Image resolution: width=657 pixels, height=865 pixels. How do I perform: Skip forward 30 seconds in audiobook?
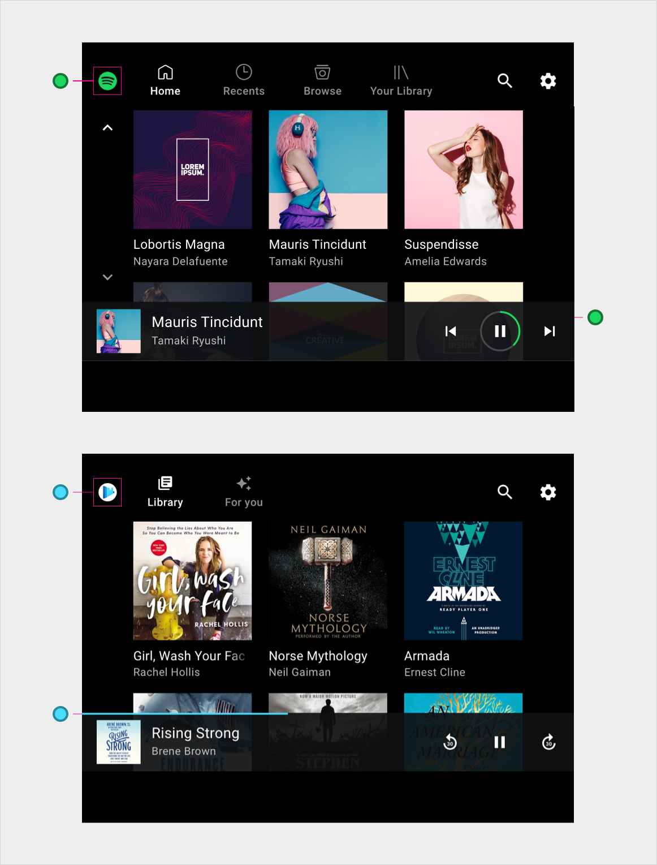pos(548,742)
